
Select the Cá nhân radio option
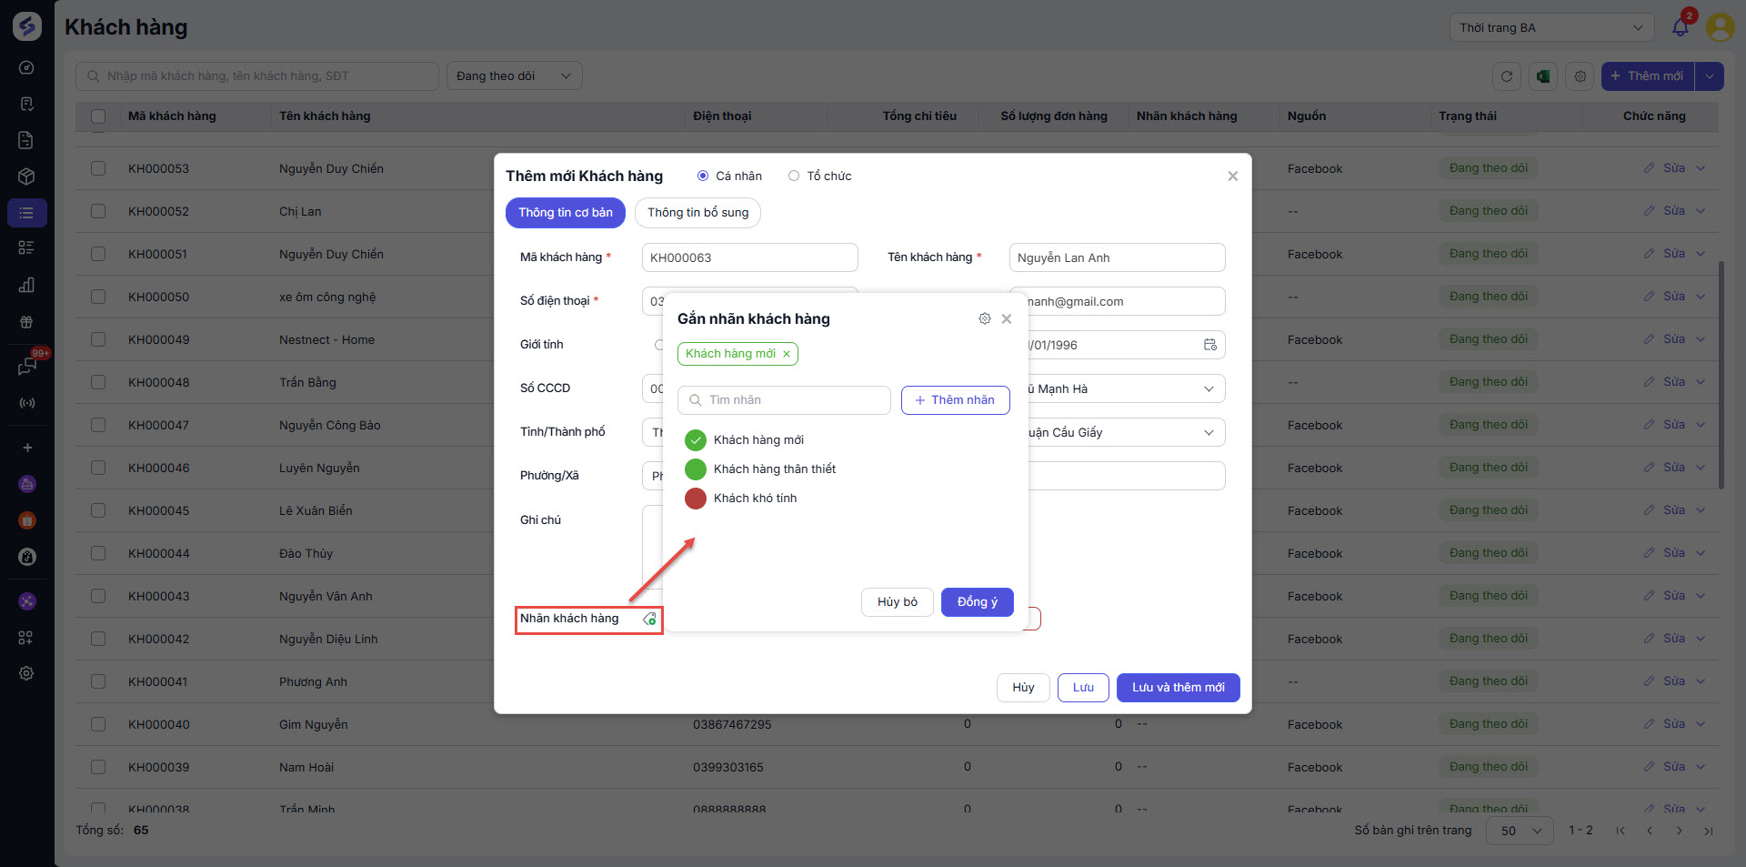(703, 176)
